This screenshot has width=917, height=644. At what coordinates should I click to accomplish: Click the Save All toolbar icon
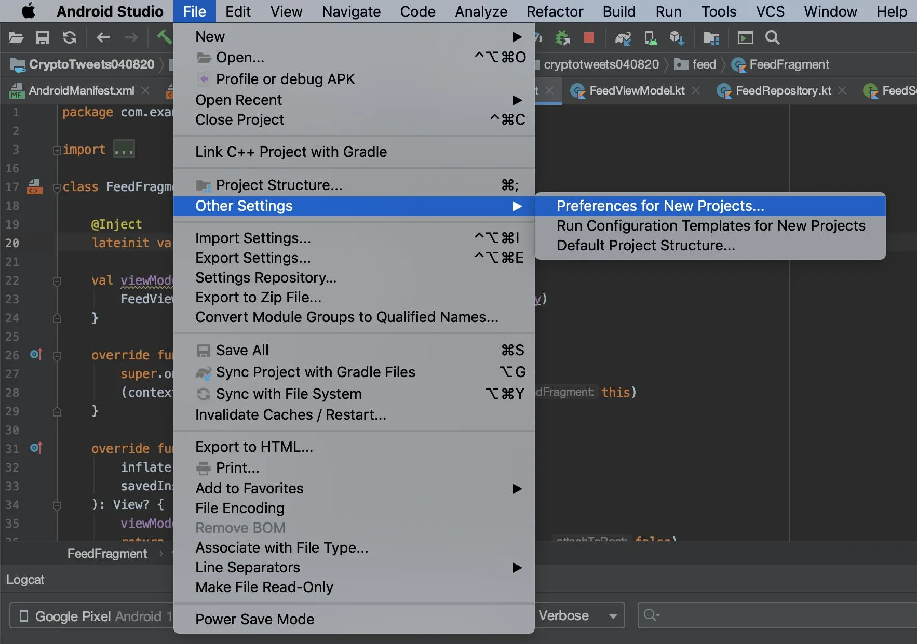tap(43, 37)
